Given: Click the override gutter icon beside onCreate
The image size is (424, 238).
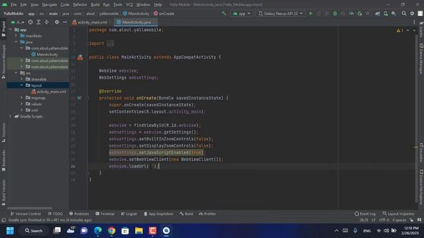Looking at the screenshot, I should [x=79, y=98].
